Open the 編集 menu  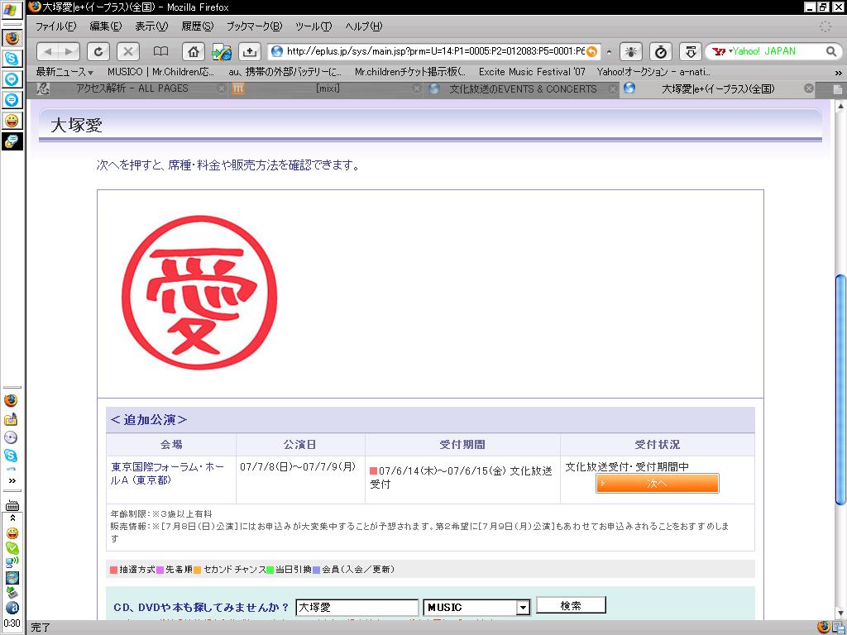(105, 26)
